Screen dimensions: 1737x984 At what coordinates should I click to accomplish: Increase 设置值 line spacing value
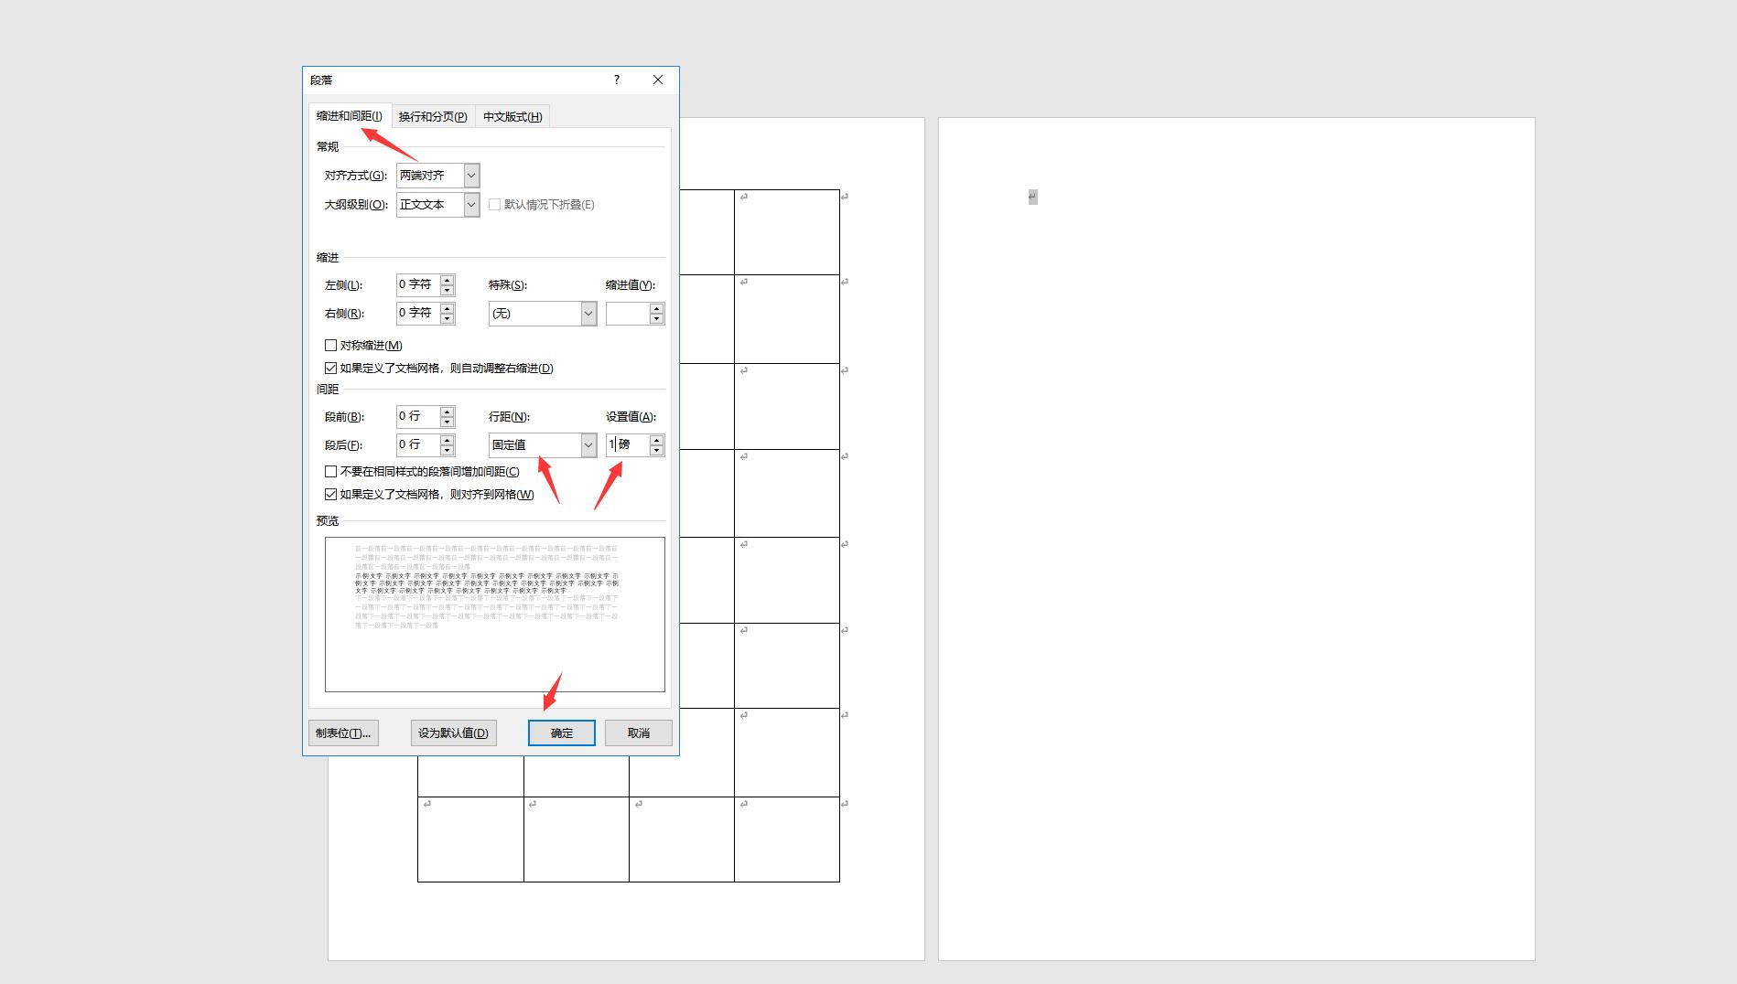pos(656,440)
